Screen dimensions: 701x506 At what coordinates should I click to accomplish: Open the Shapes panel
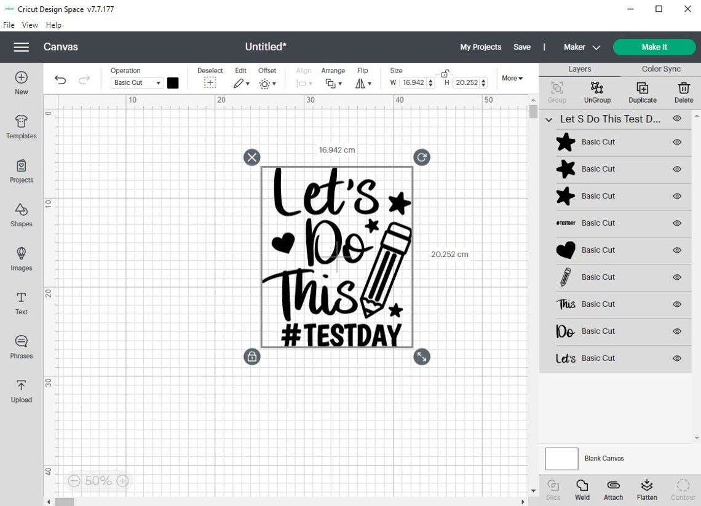(21, 215)
